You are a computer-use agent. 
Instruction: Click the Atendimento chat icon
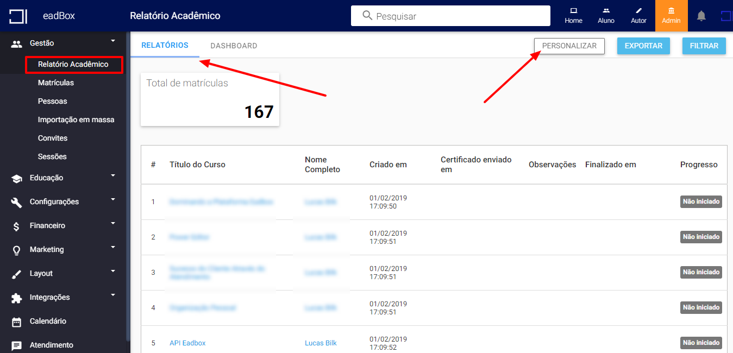pos(17,345)
